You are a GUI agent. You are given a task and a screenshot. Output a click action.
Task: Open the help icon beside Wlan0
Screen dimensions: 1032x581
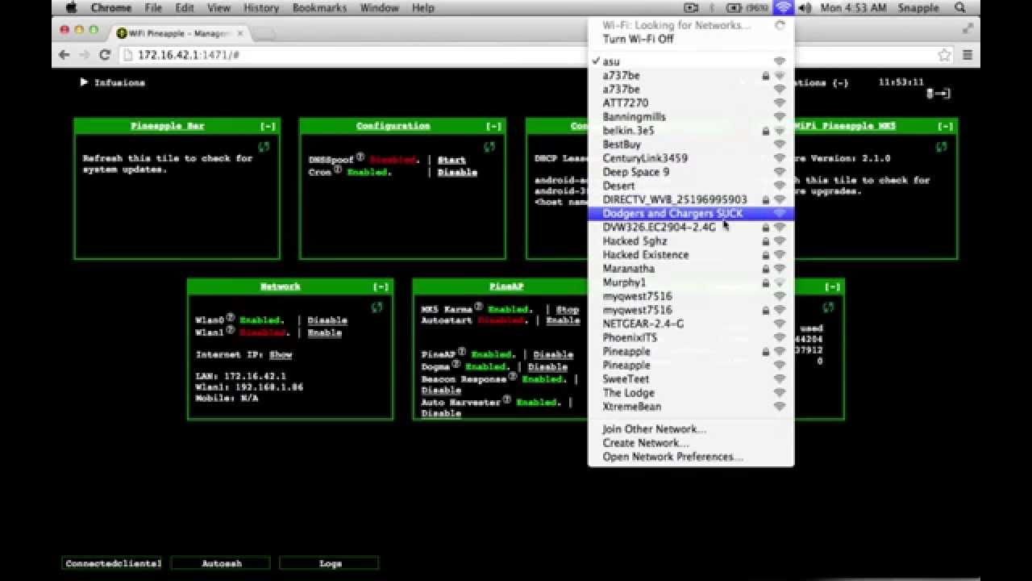(x=230, y=317)
